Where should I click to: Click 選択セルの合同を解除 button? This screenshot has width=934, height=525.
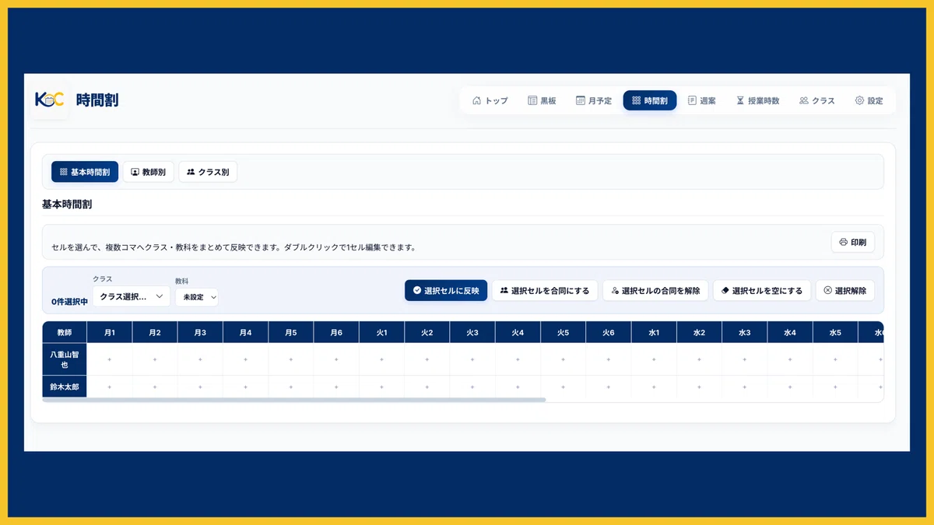(655, 290)
